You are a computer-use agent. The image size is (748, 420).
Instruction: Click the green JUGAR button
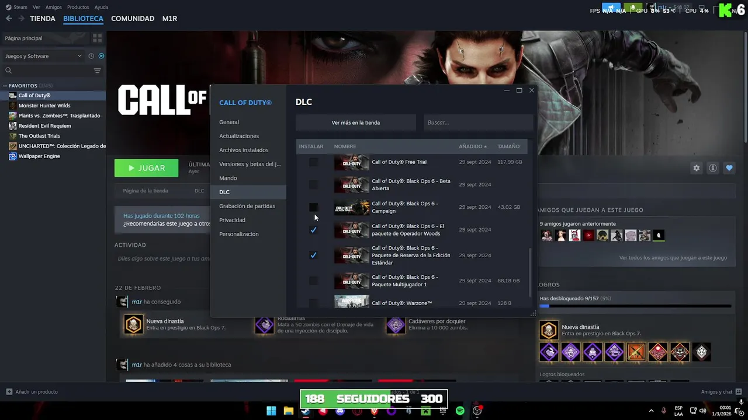[146, 168]
